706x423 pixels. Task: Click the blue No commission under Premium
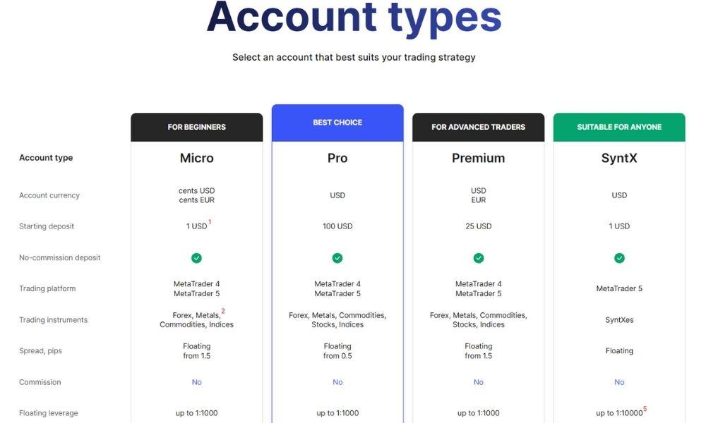coord(479,382)
